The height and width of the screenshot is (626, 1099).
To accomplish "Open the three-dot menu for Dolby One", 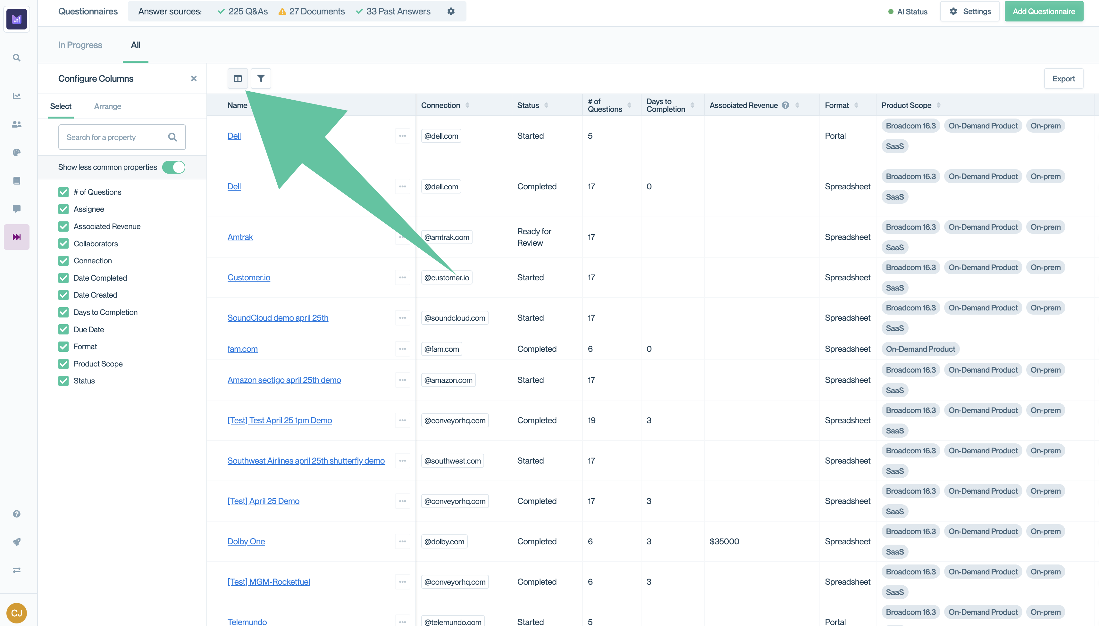I will click(x=402, y=541).
